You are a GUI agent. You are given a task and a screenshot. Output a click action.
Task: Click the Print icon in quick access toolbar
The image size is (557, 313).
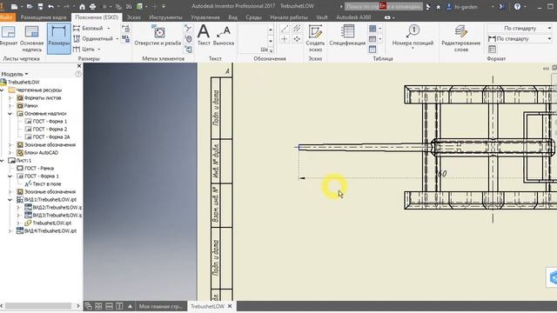click(x=93, y=6)
